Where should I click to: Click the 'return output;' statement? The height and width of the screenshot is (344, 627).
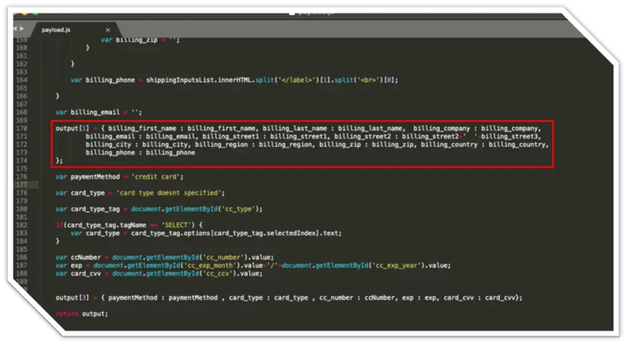[x=81, y=313]
